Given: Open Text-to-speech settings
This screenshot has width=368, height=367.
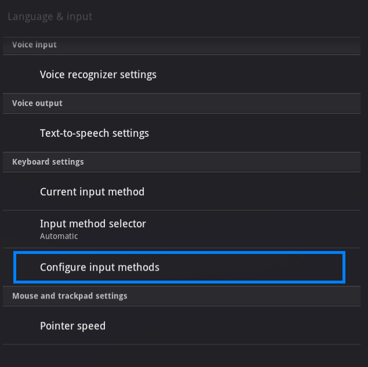Looking at the screenshot, I should tap(94, 133).
